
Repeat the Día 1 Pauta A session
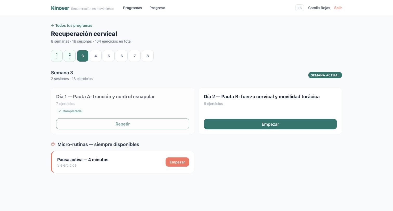click(123, 124)
